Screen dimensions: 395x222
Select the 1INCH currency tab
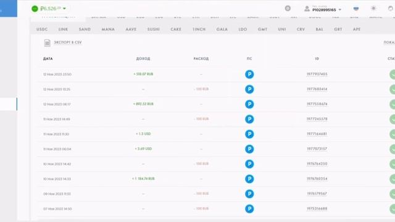pyautogui.click(x=199, y=29)
